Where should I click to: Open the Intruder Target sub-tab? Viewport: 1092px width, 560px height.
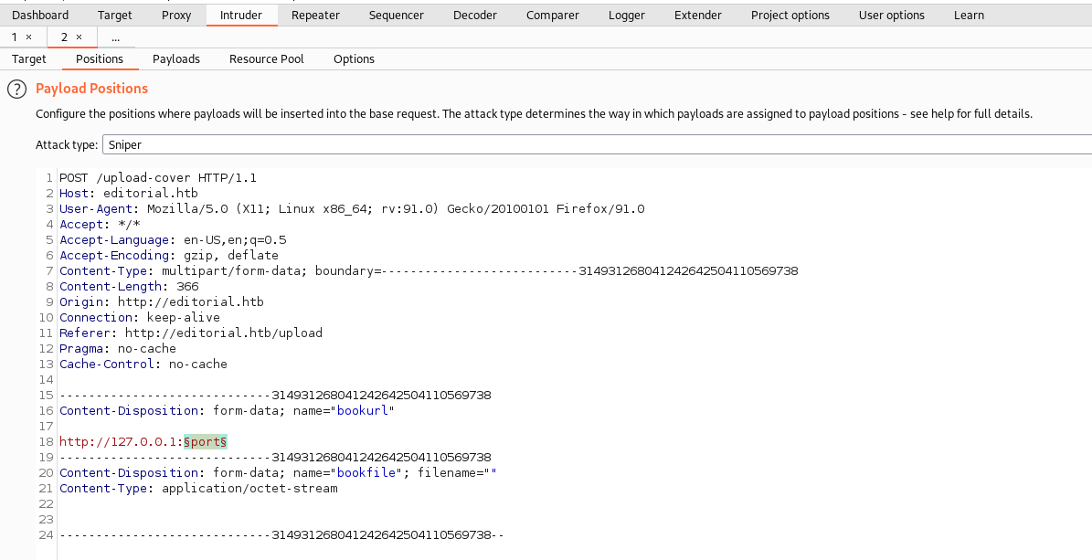29,59
